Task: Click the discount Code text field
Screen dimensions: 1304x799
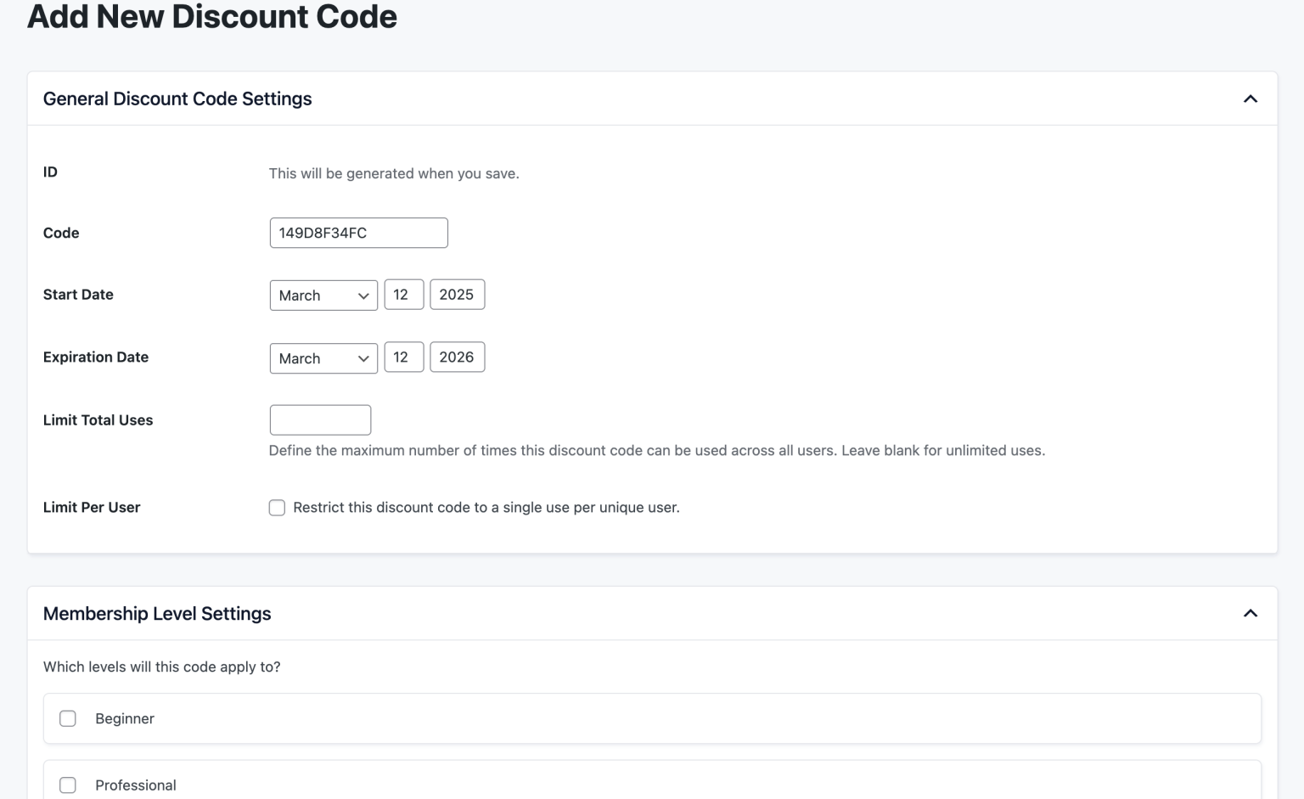Action: (x=358, y=234)
